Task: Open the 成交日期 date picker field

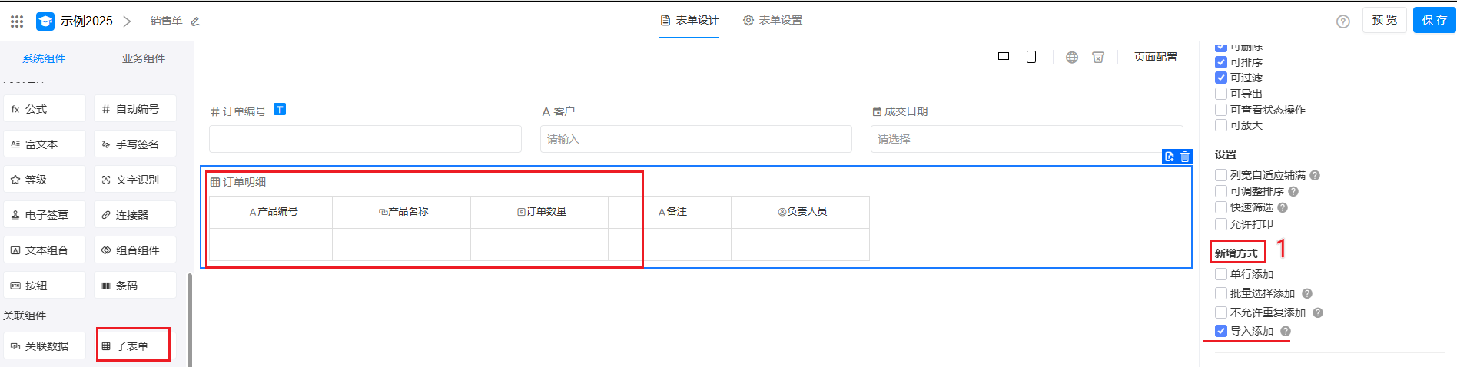Action: pyautogui.click(x=1026, y=139)
